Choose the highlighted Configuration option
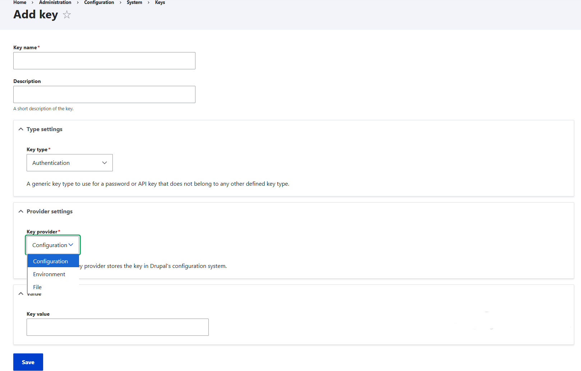Image resolution: width=581 pixels, height=371 pixels. click(x=51, y=261)
